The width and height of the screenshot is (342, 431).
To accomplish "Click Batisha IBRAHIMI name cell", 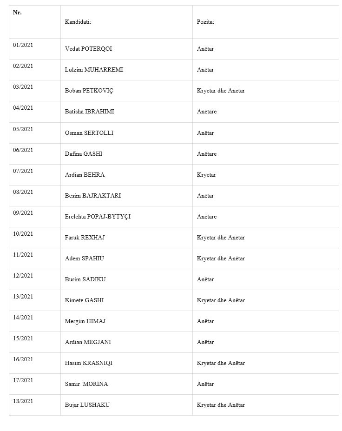I will pos(127,112).
